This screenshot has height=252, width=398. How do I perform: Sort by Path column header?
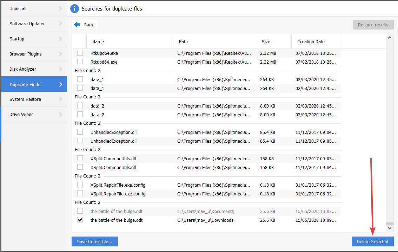(x=215, y=41)
